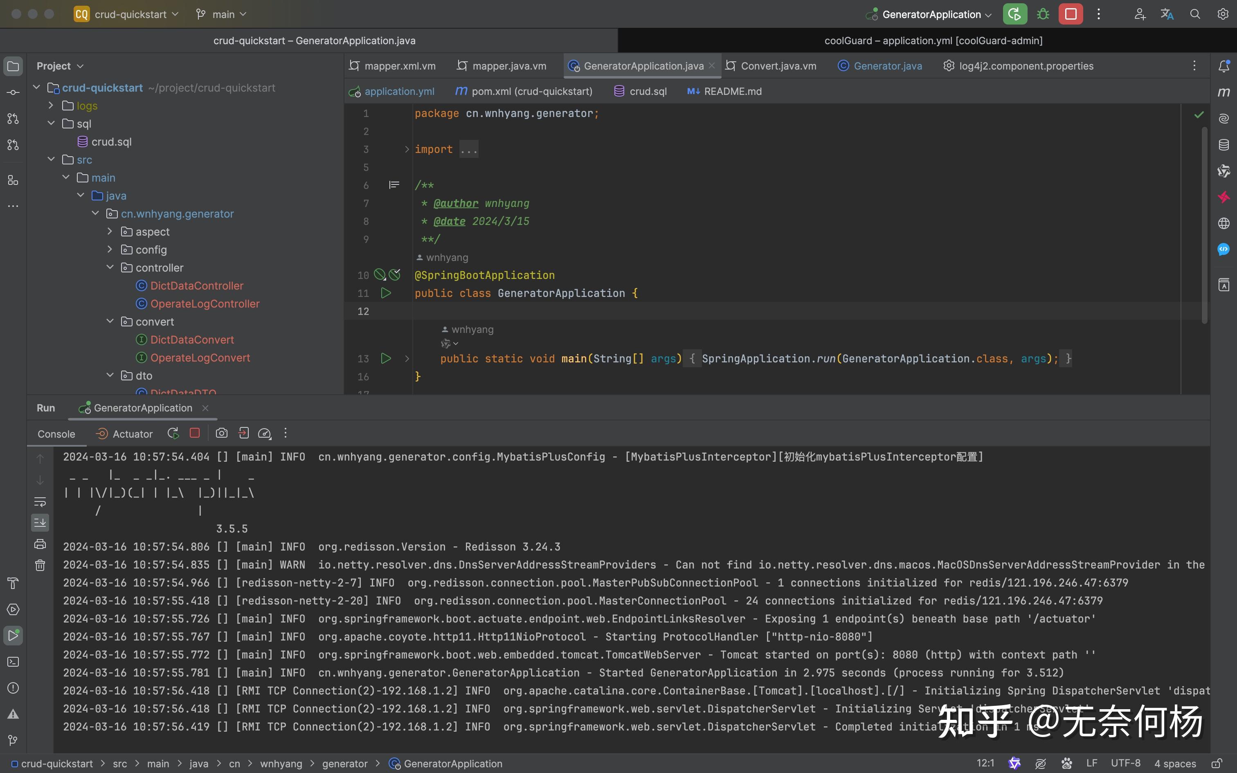Click the Debug bug icon in the top toolbar

tap(1043, 14)
